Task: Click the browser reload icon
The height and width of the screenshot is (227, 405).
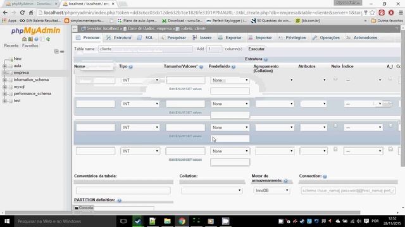Action: [x=22, y=13]
